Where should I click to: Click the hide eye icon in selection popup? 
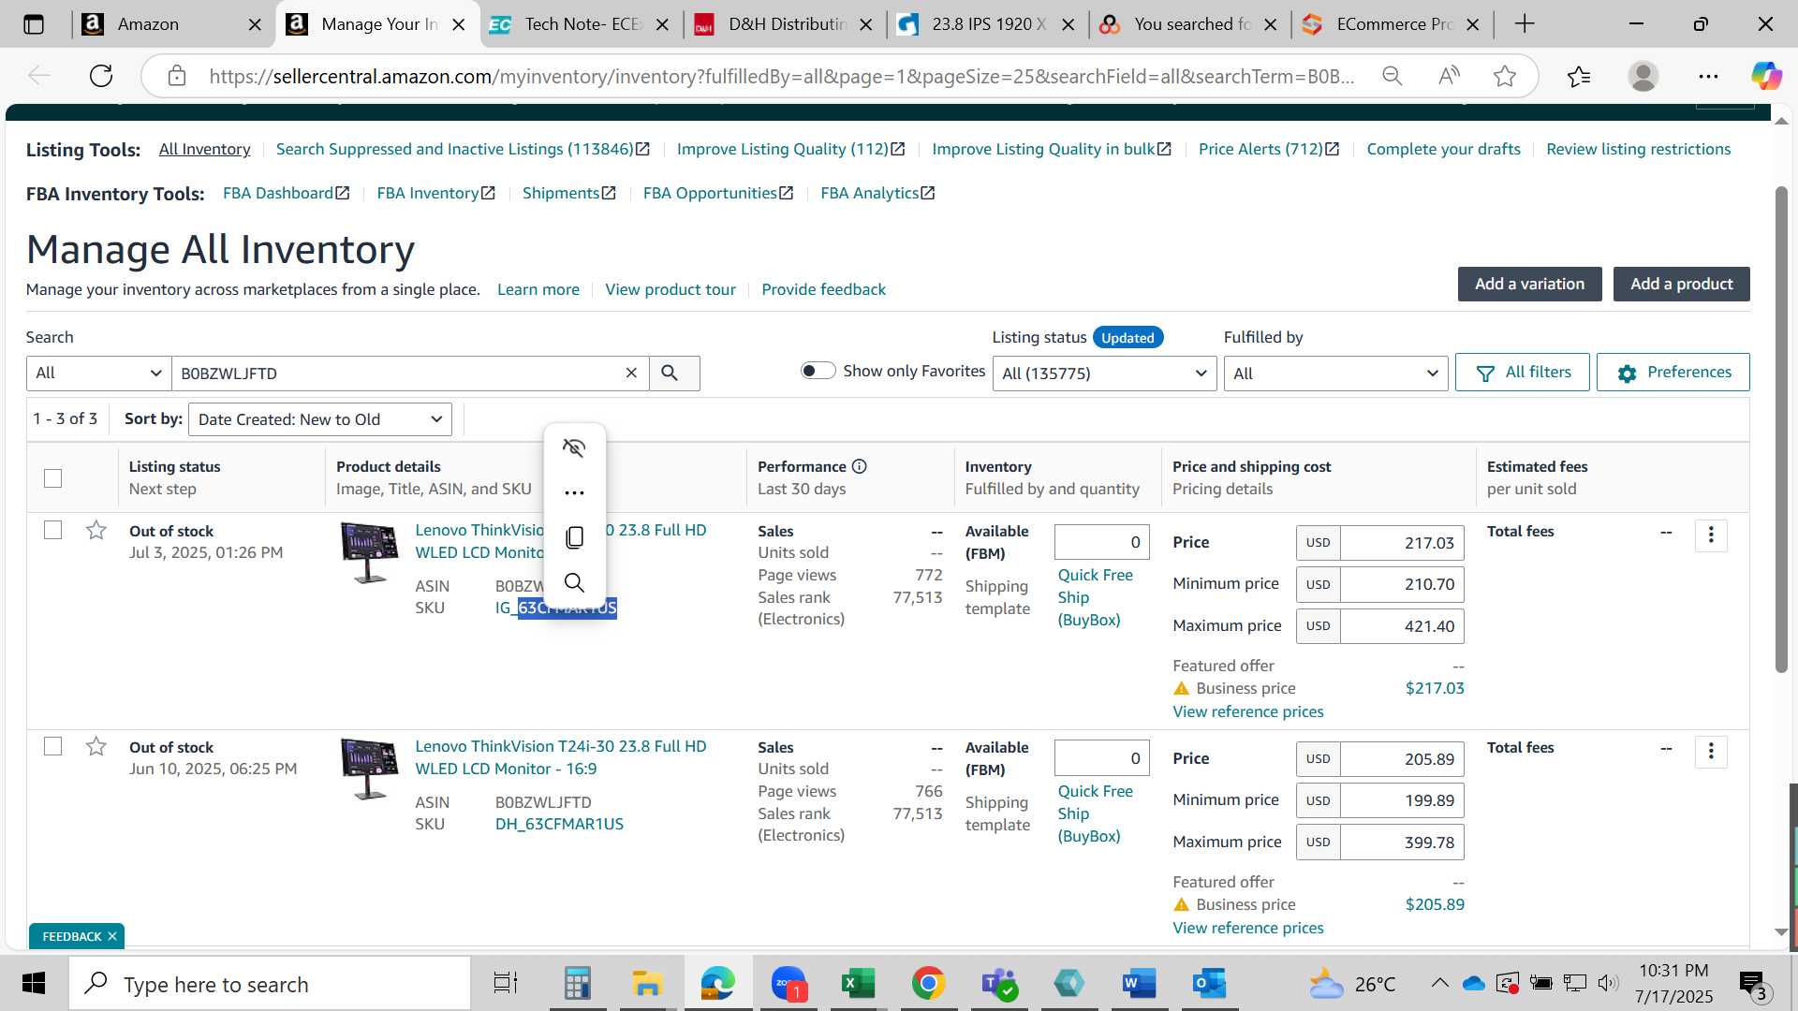(x=574, y=447)
